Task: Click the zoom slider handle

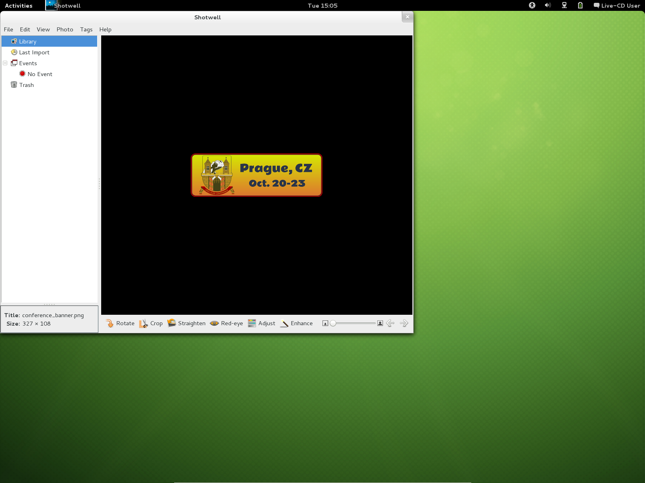Action: pyautogui.click(x=333, y=324)
